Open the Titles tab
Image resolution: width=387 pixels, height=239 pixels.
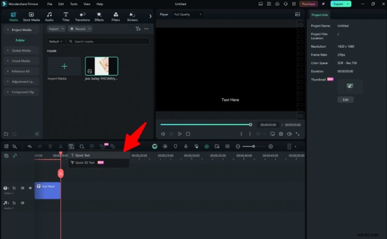pos(65,17)
